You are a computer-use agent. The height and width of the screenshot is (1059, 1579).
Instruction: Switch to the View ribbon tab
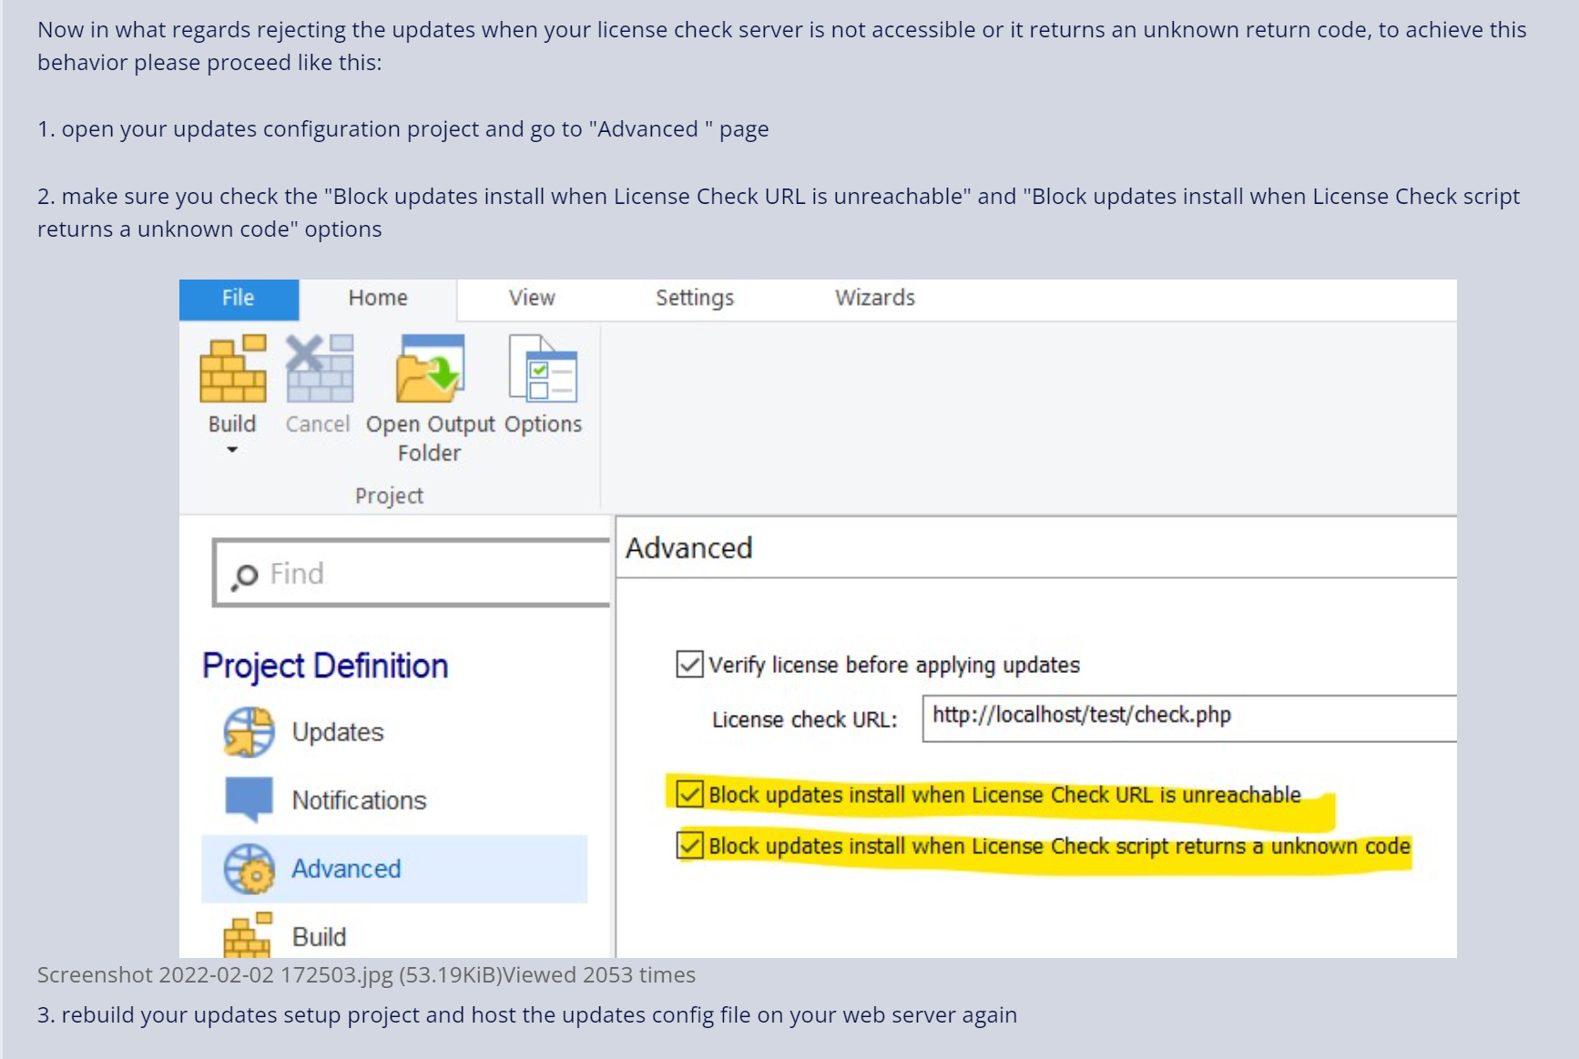tap(532, 299)
